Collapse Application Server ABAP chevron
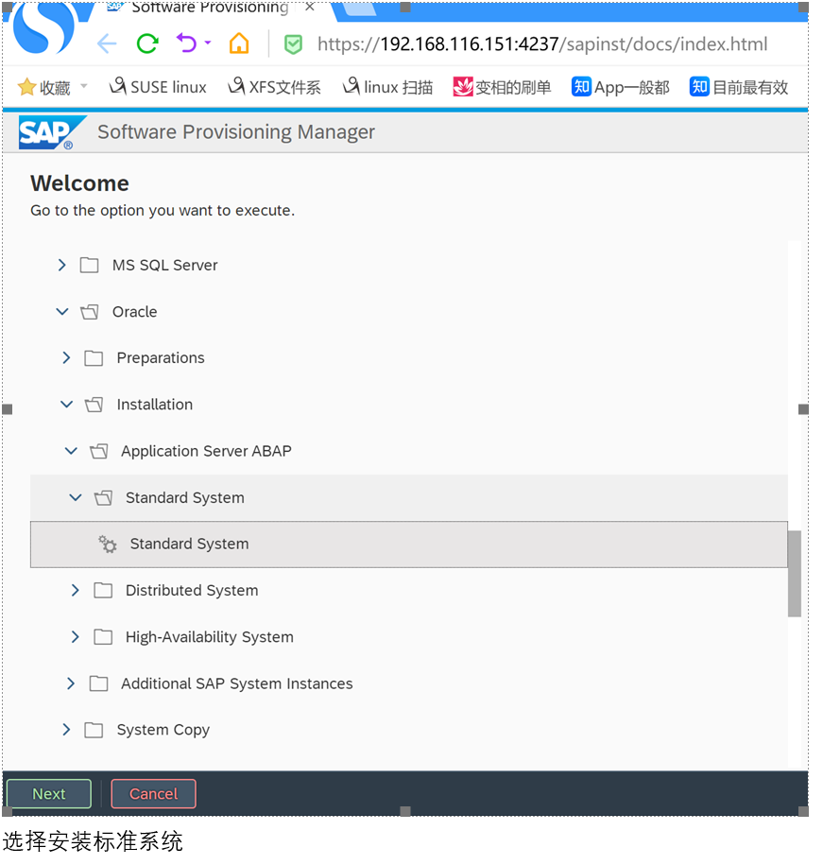This screenshot has width=823, height=865. 71,451
